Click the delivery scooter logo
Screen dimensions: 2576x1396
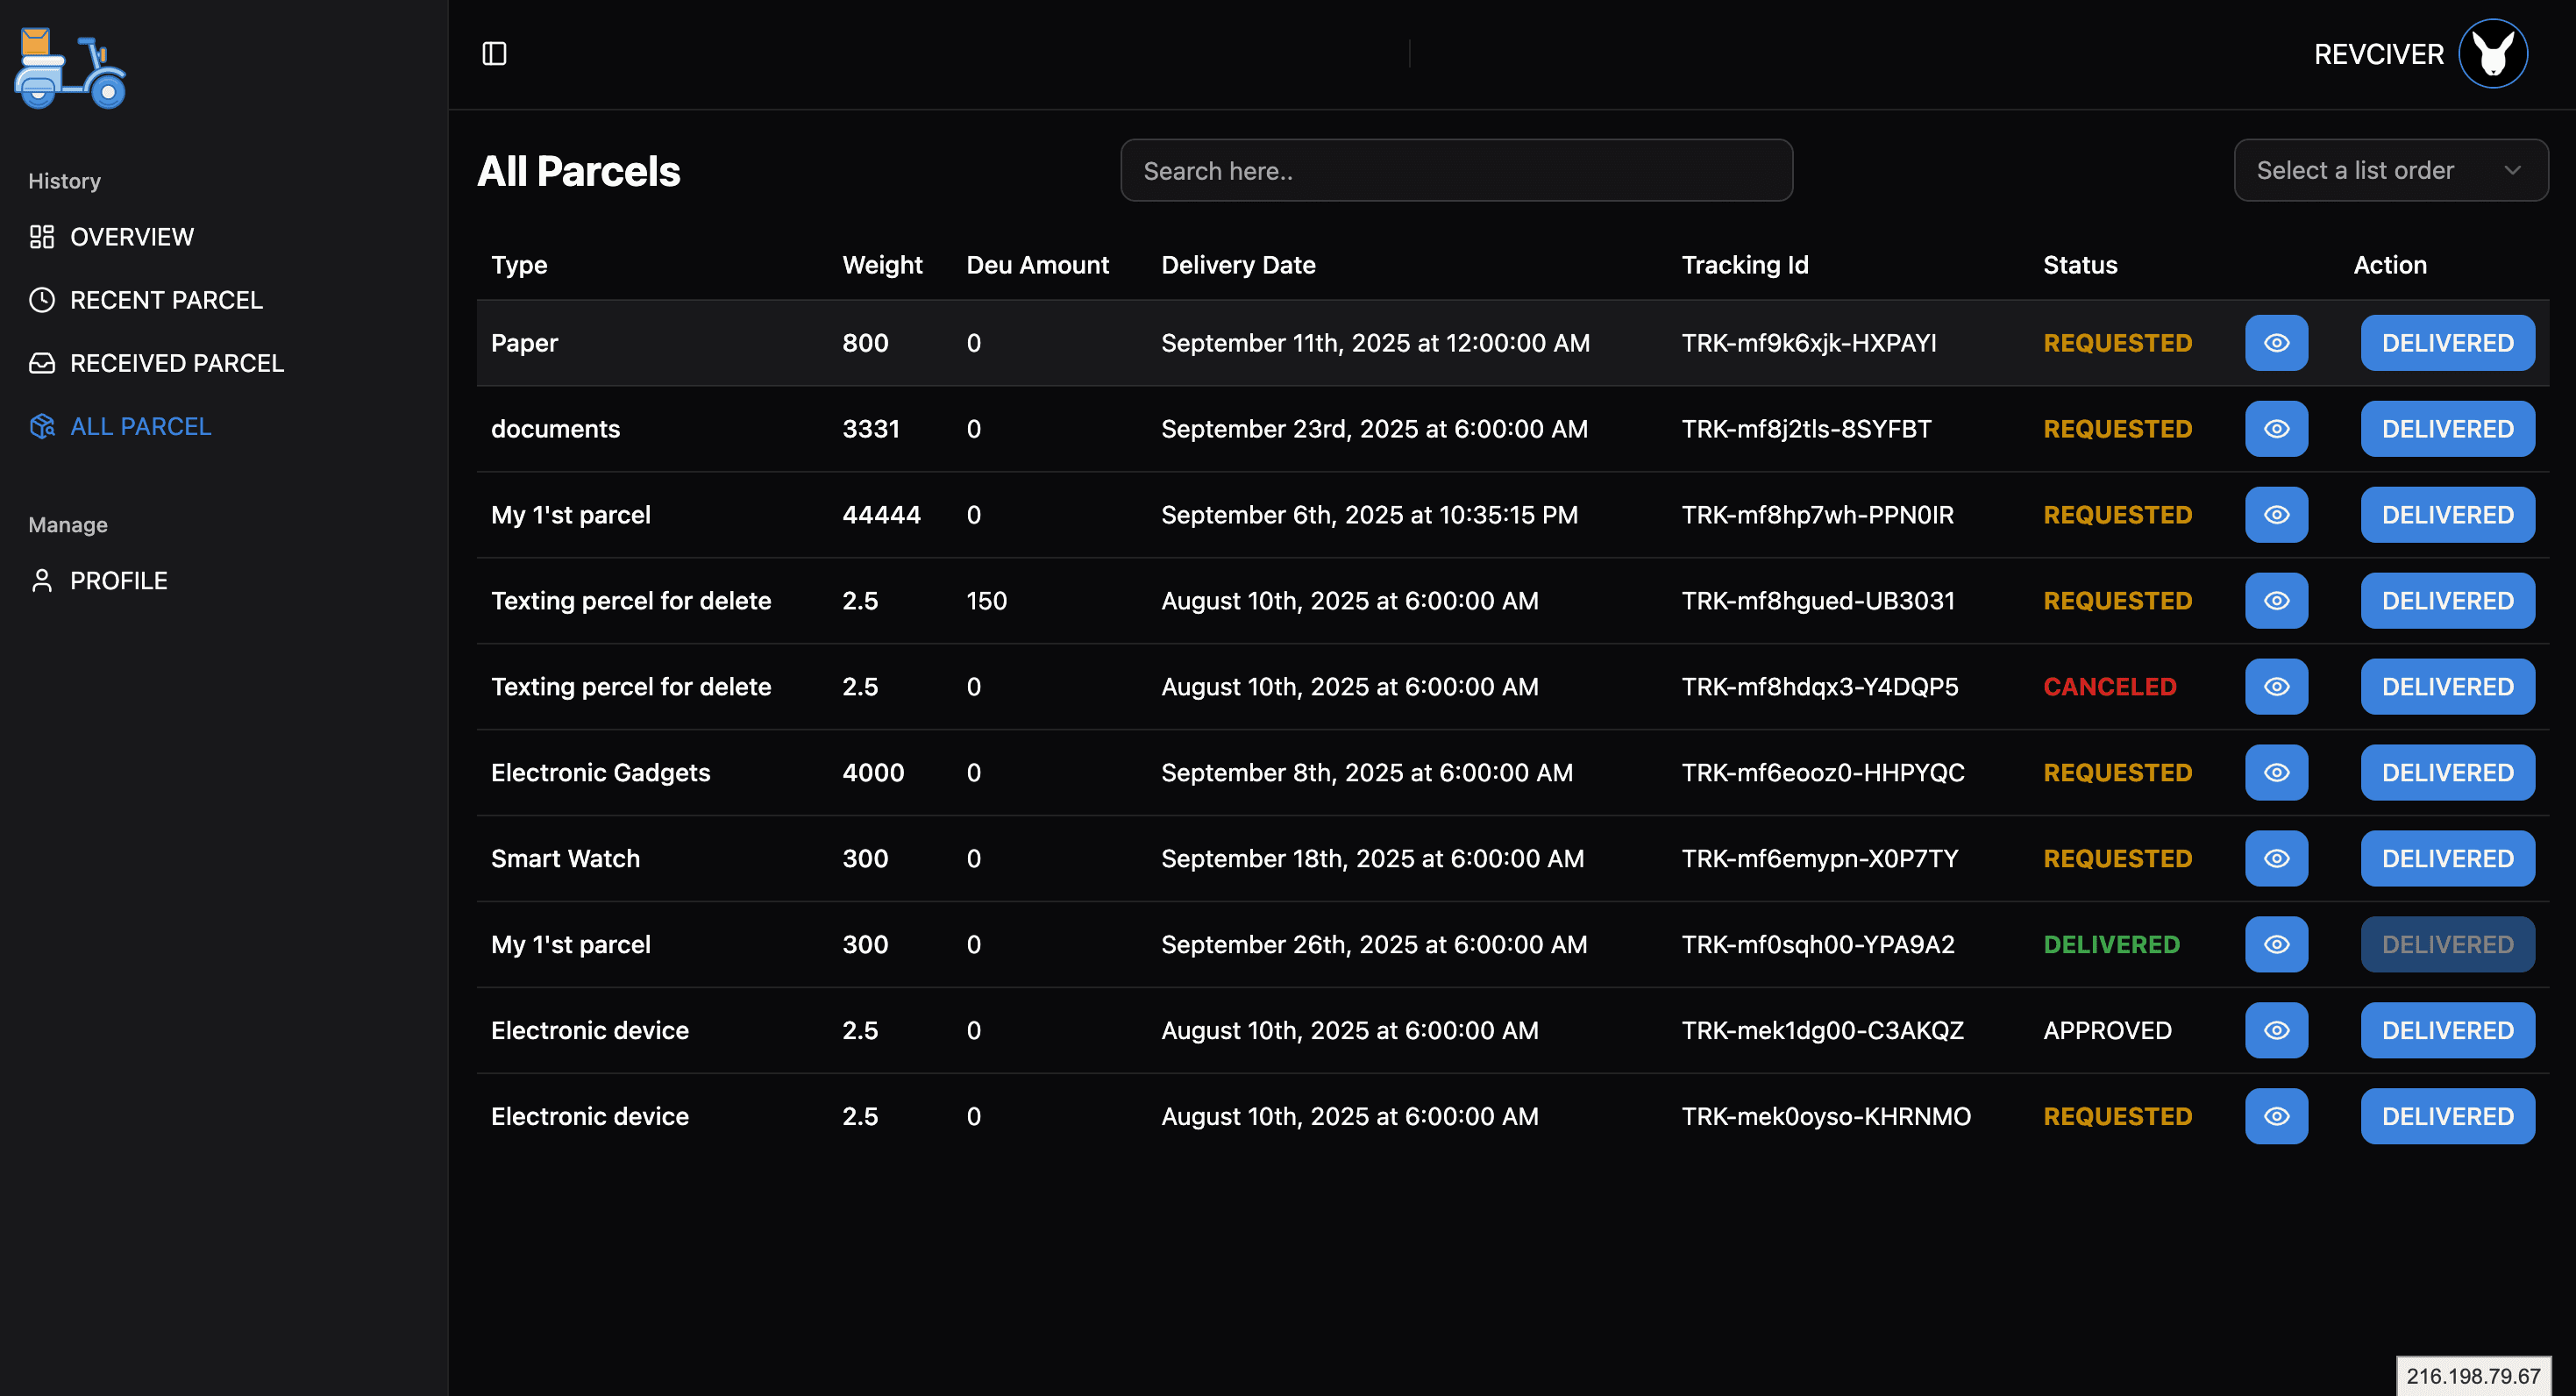(x=70, y=68)
